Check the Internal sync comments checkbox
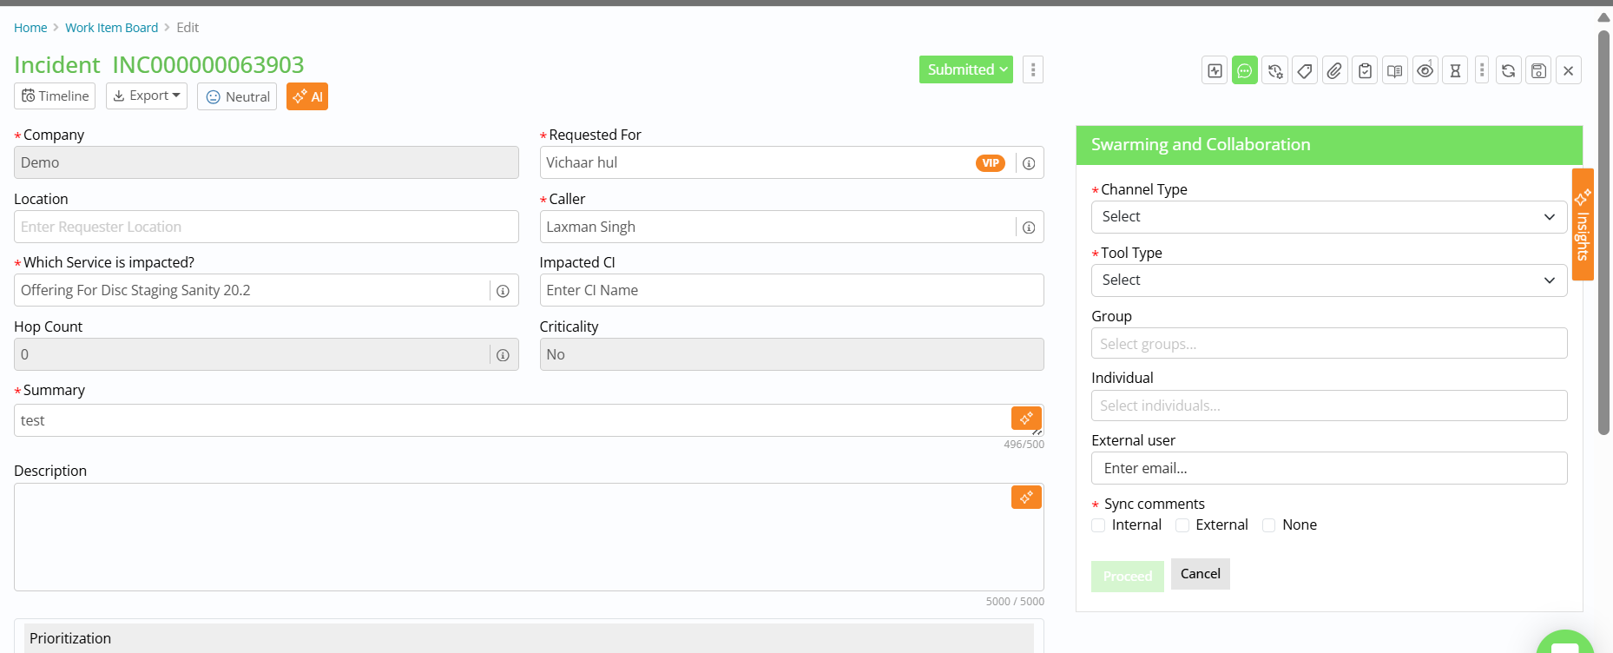The height and width of the screenshot is (653, 1613). [1098, 525]
